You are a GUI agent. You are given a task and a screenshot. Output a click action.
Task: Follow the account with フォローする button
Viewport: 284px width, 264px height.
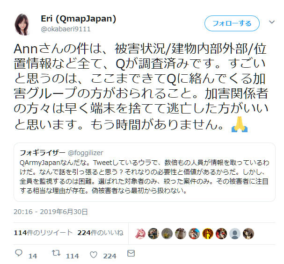pos(232,23)
